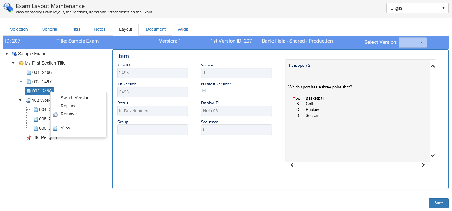Toggle the Is Latest Version checkbox
This screenshot has height=211, width=452.
204,91
